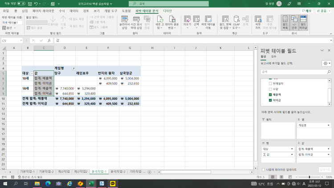Click the PivotChart icon

tap(258, 20)
